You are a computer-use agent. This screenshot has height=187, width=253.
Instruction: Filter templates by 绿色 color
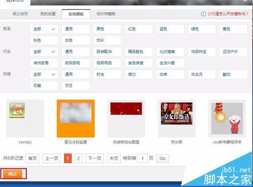point(202,29)
